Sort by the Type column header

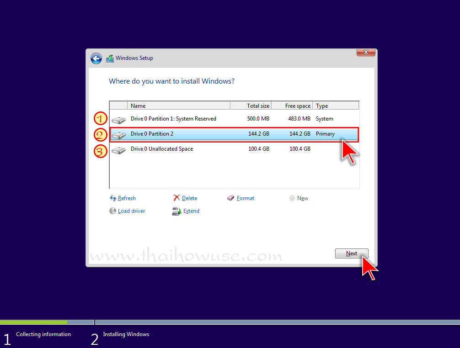336,106
